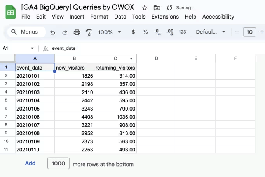Move document to folder icon
The width and height of the screenshot is (265, 177).
pos(157,8)
